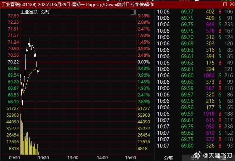Click the trade volume 303 cell
This screenshot has height=161, width=235.
(x=210, y=44)
